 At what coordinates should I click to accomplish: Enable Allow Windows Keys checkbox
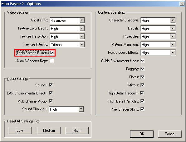pyautogui.click(x=51, y=61)
